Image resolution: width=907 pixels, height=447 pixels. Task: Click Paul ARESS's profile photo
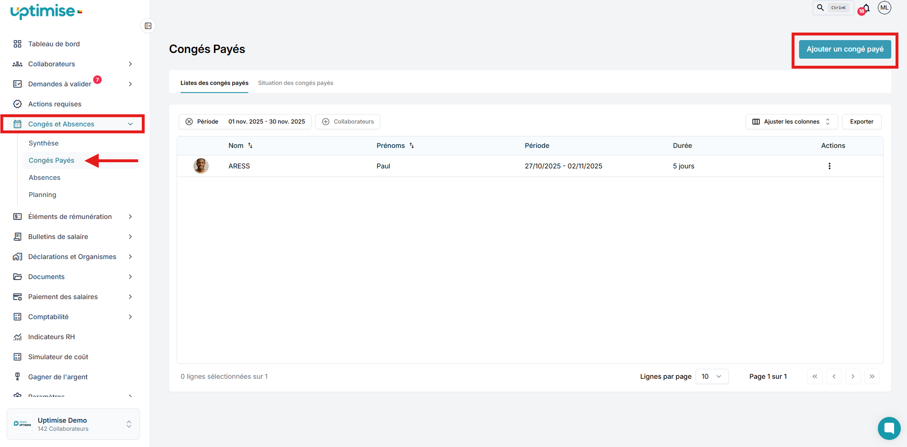[x=201, y=166]
